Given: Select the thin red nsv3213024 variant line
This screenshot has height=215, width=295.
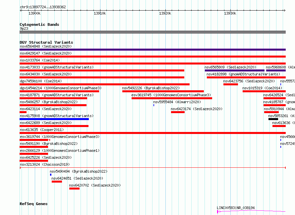Looking at the screenshot, I should [x=153, y=167].
